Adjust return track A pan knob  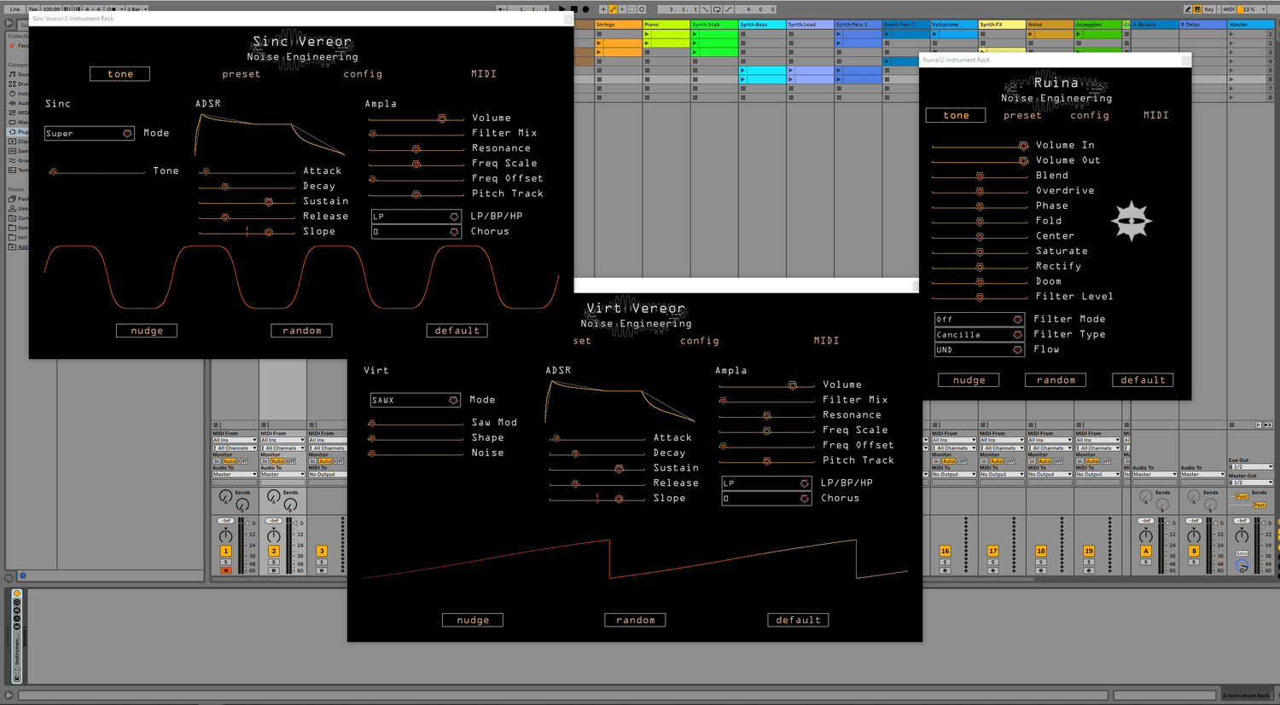(x=1146, y=535)
